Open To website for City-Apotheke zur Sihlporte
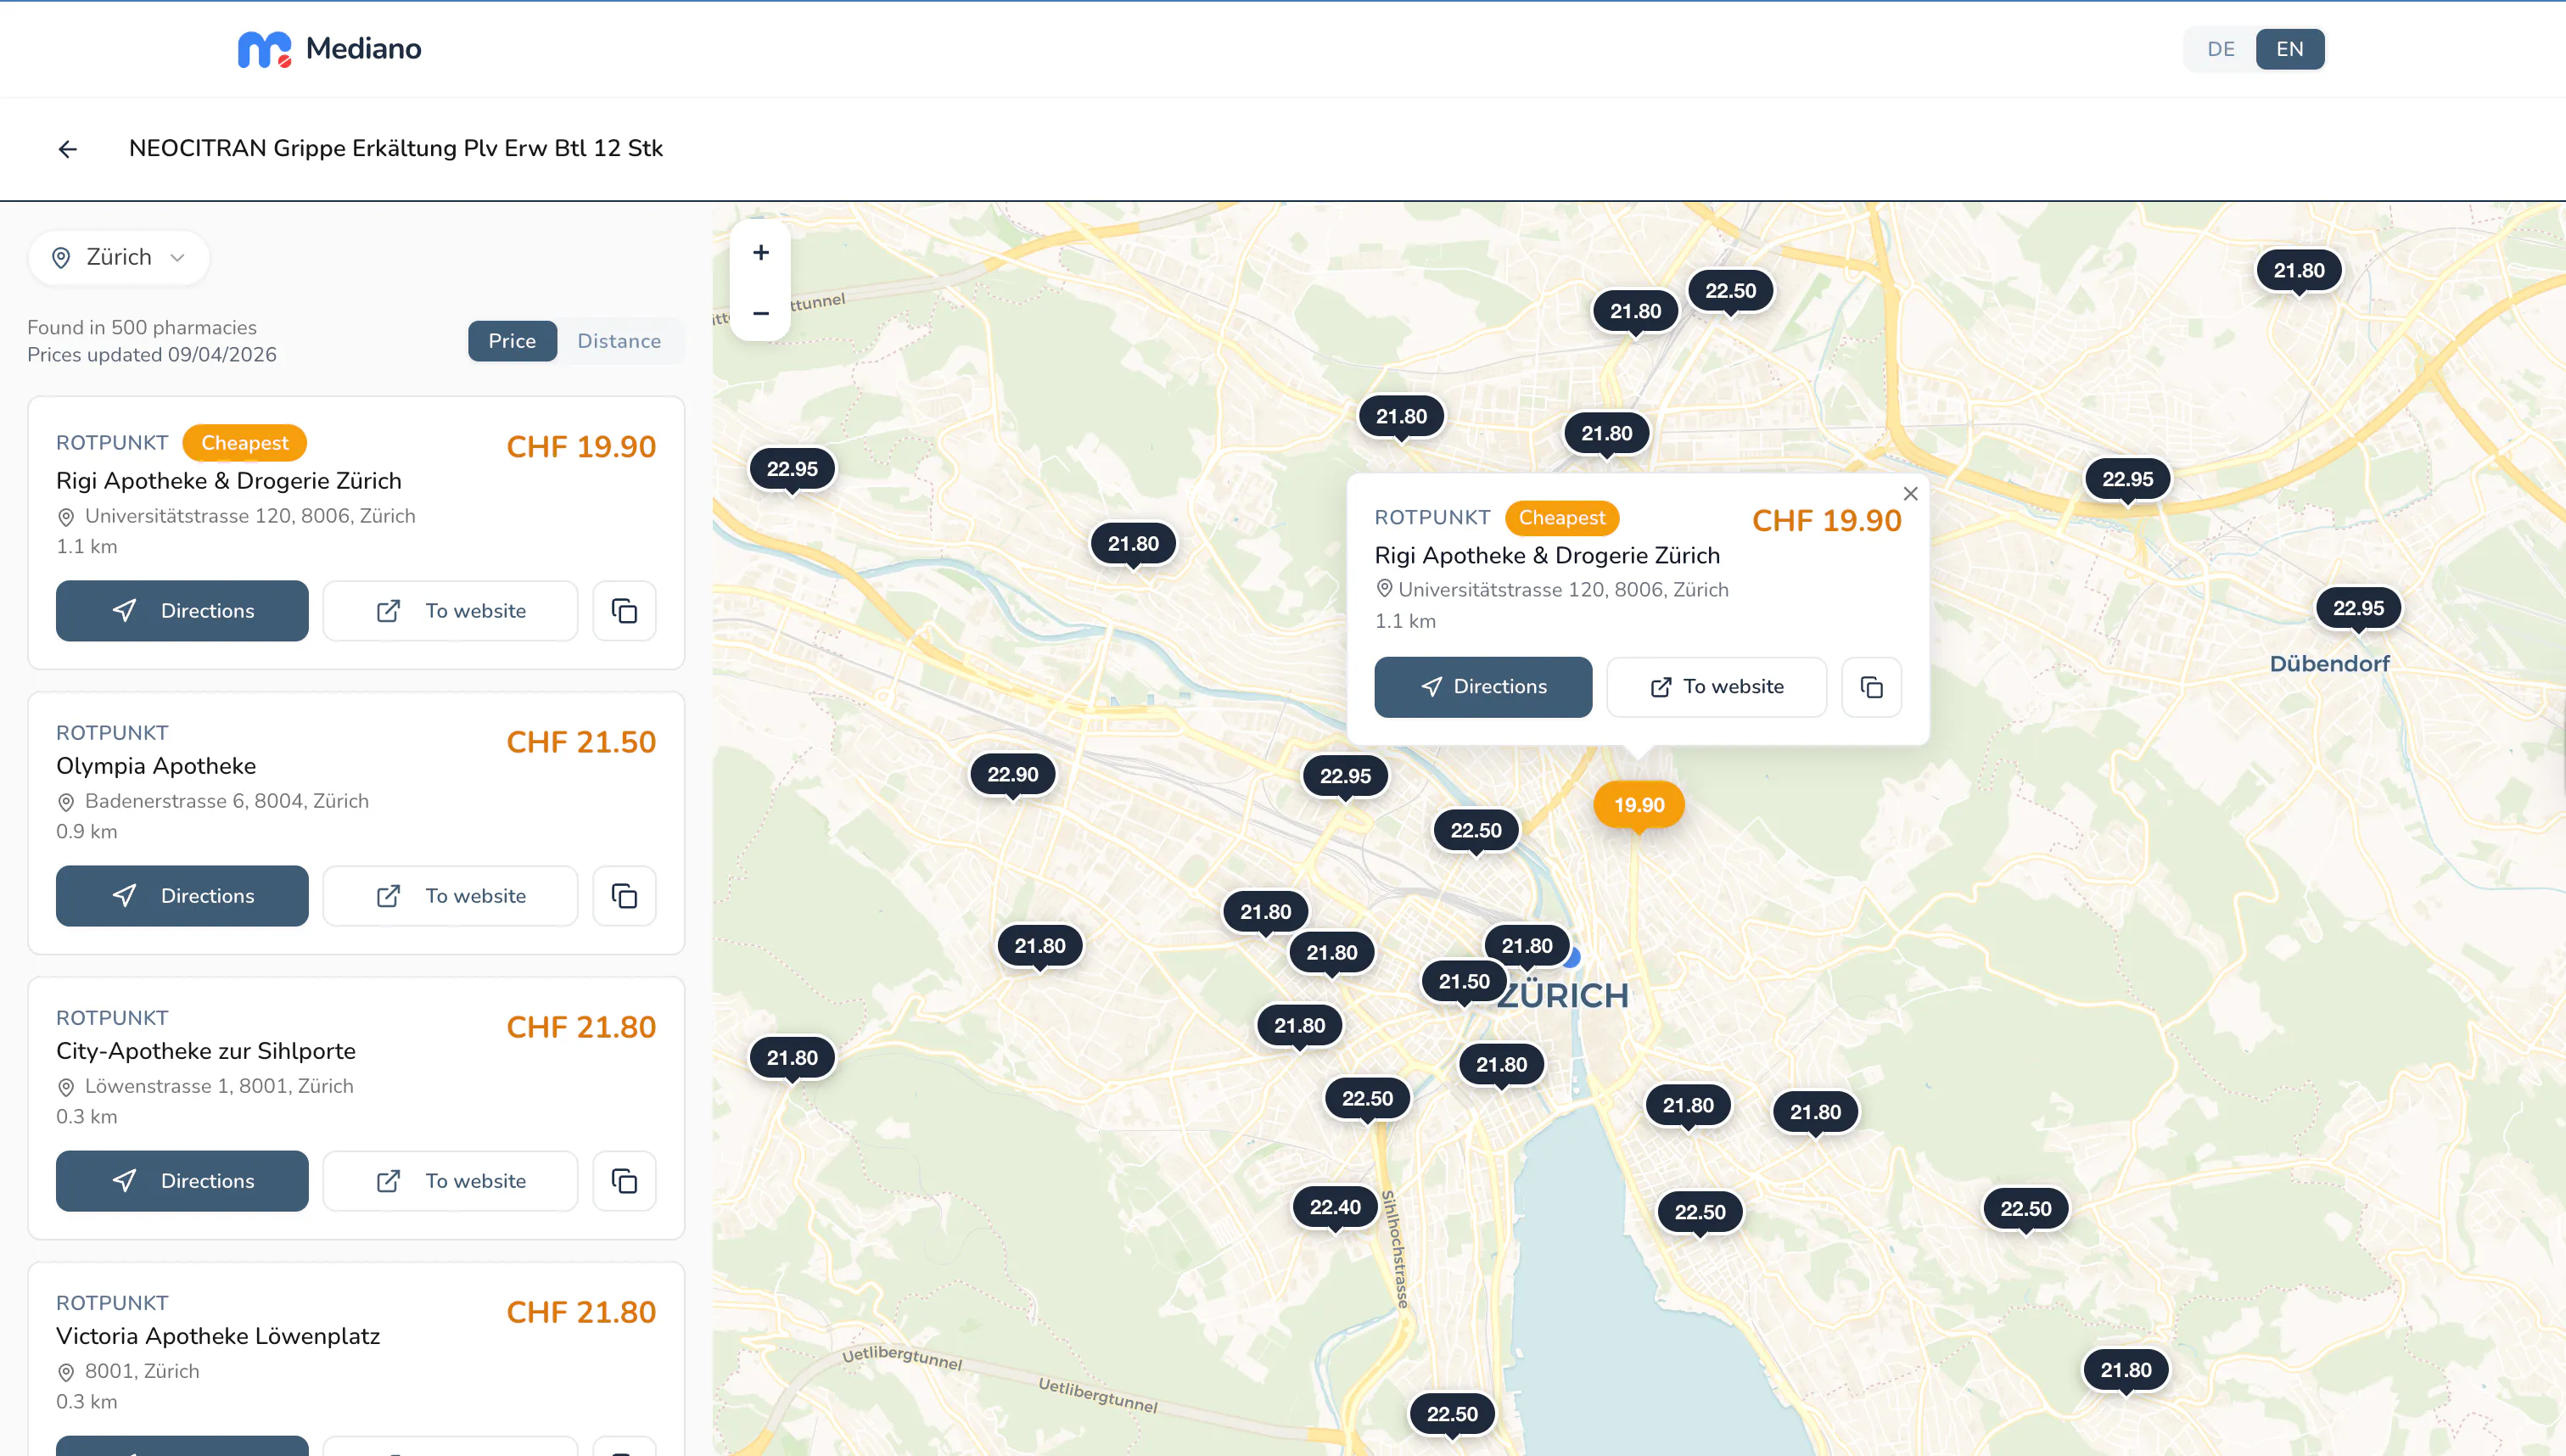 click(x=450, y=1181)
